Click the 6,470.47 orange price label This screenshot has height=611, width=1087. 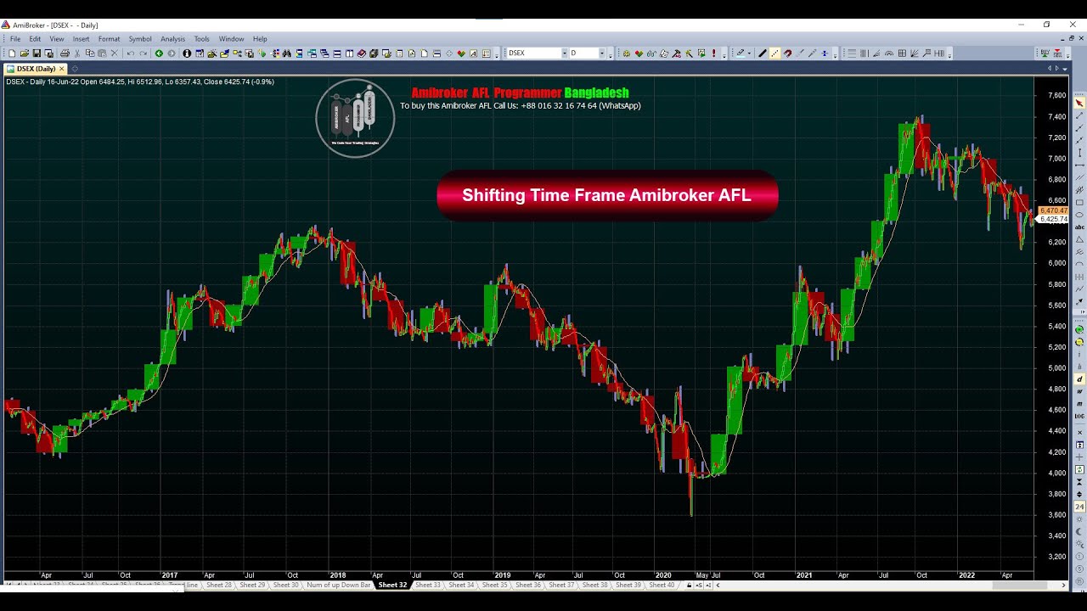click(1053, 210)
